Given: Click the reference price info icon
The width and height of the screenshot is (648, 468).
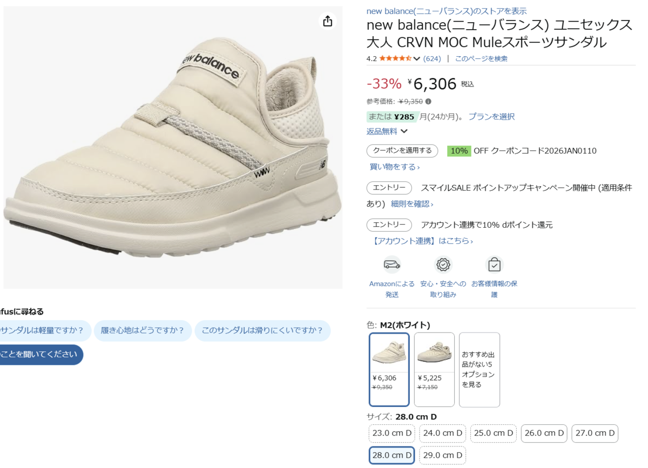Looking at the screenshot, I should 428,101.
